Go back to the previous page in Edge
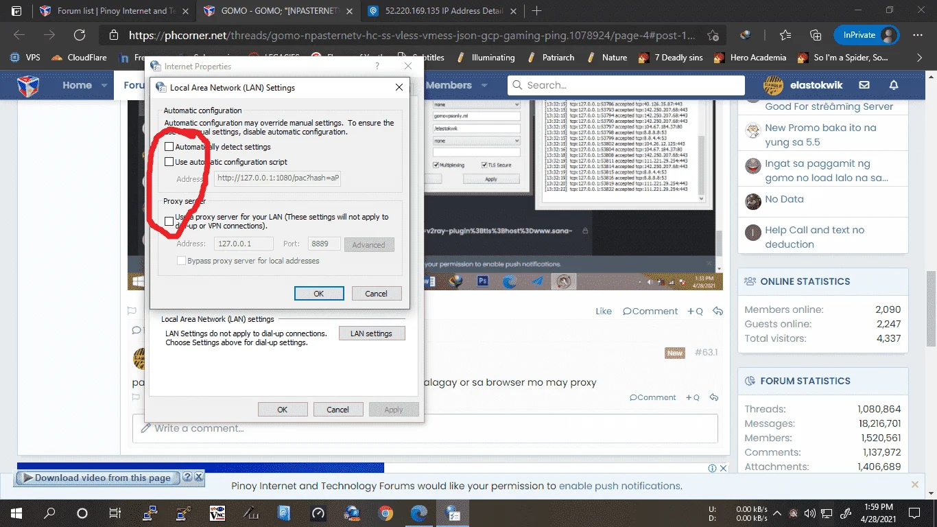The width and height of the screenshot is (937, 527). 19,35
